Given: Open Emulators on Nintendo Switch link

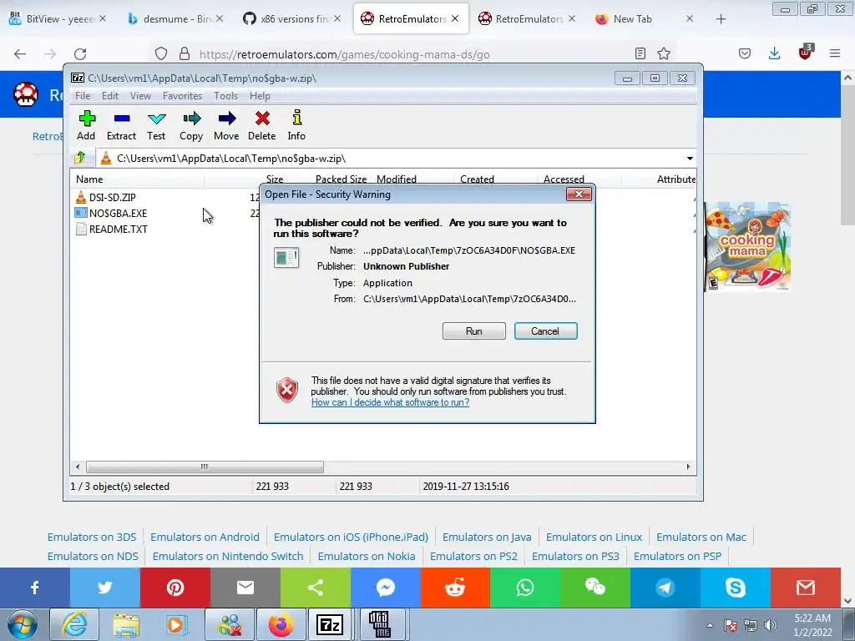Looking at the screenshot, I should pos(228,556).
